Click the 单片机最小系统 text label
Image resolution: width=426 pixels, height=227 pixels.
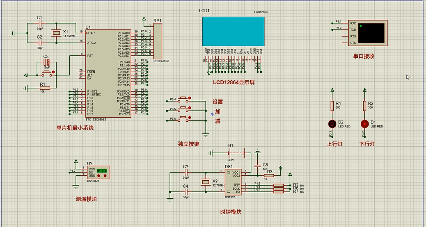click(75, 128)
